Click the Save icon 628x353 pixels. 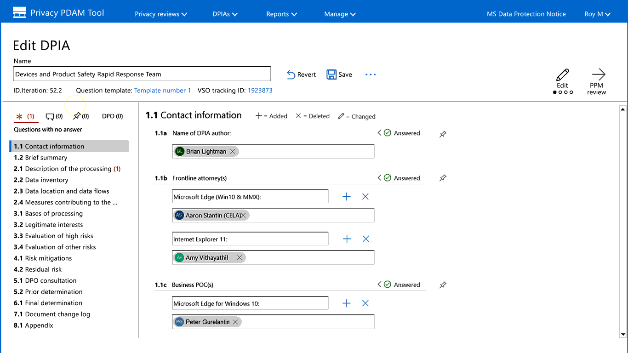click(x=331, y=74)
